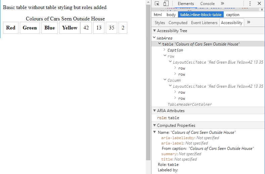Screen dimensions: 265x174
Task: Click the table cell with 2
Action: [123, 28]
